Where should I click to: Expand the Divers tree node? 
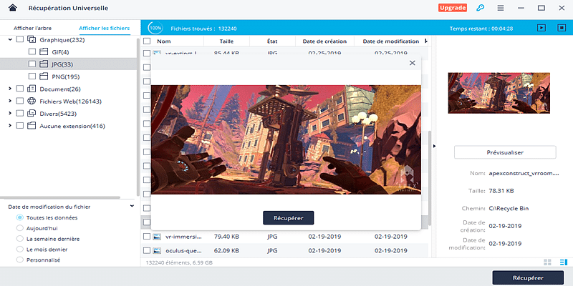pyautogui.click(x=10, y=114)
